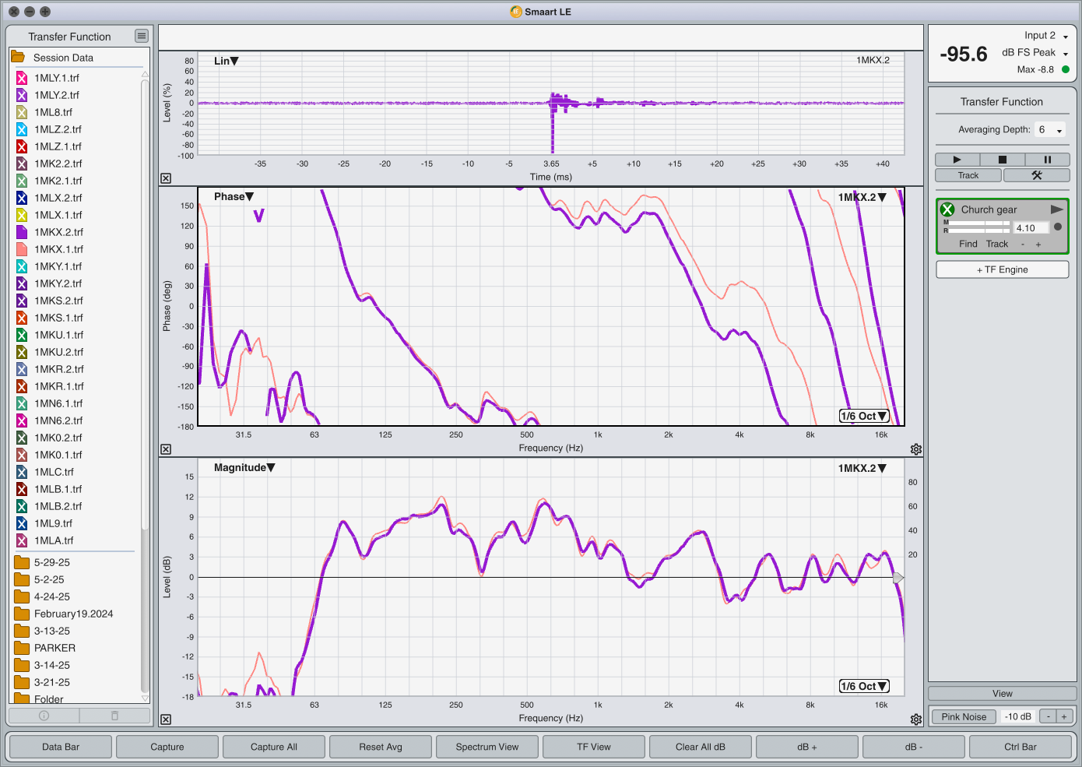Open the Phase plot type dropdown
The width and height of the screenshot is (1082, 767).
(x=234, y=197)
